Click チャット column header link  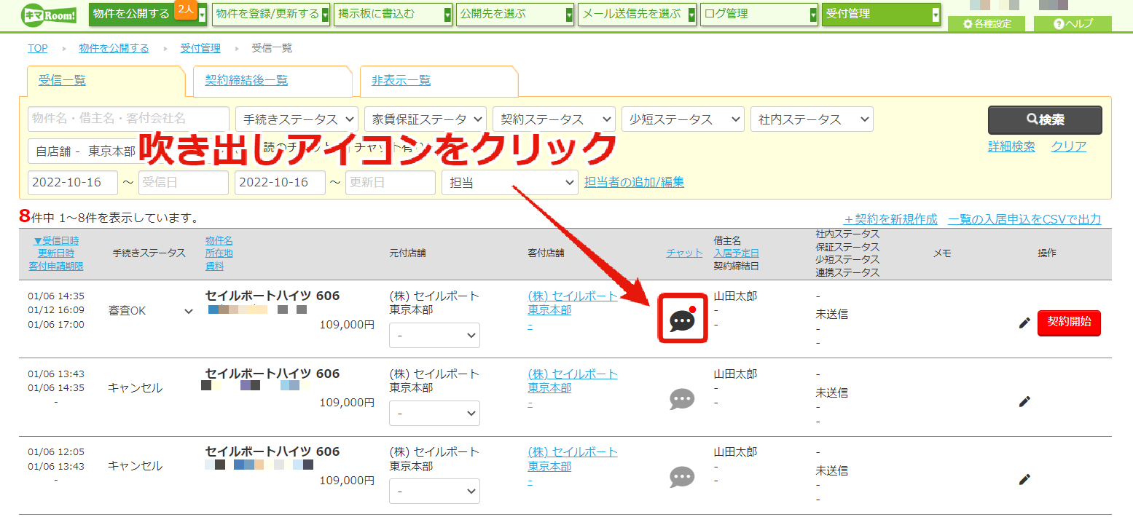point(684,253)
